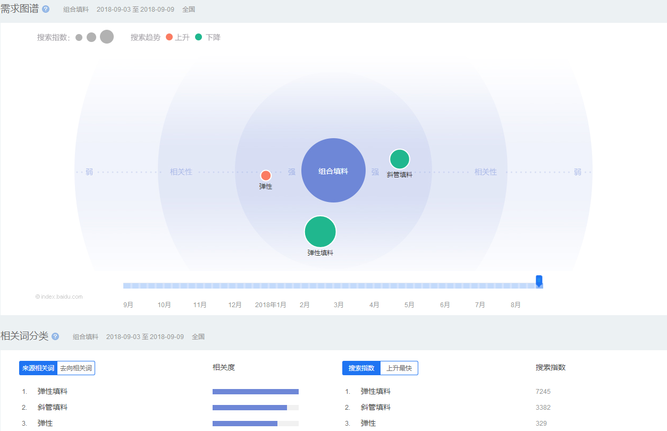Screen dimensions: 667x431
Task: Click the central 组合填料 bubble
Action: coord(333,171)
